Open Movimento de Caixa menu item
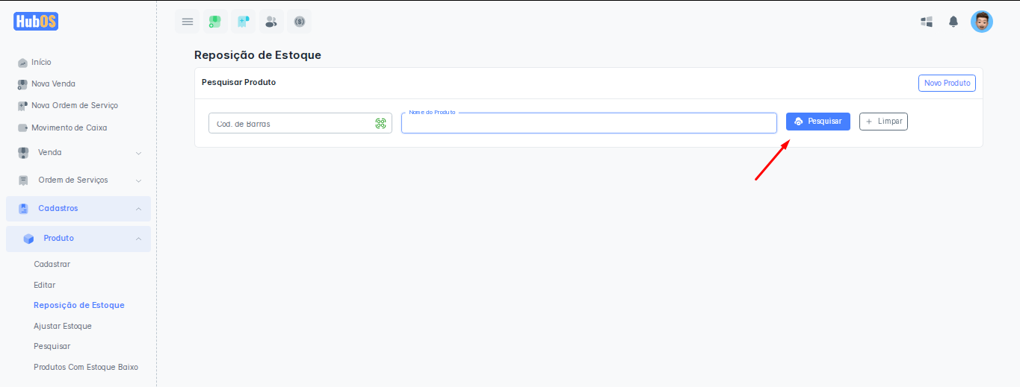 (69, 128)
